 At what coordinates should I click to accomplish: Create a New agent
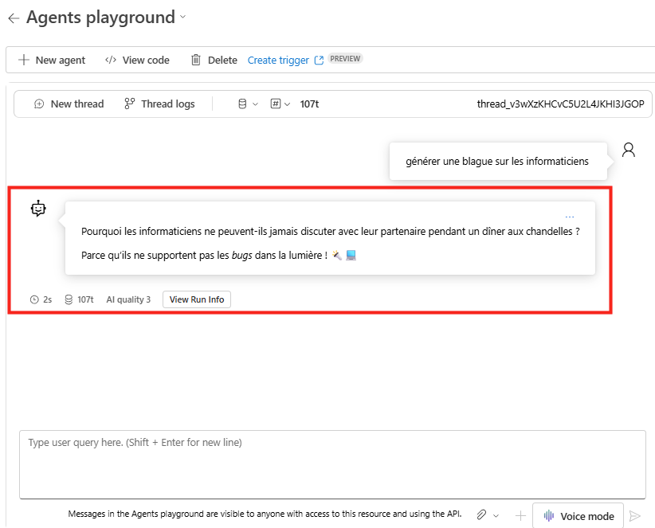click(x=51, y=60)
